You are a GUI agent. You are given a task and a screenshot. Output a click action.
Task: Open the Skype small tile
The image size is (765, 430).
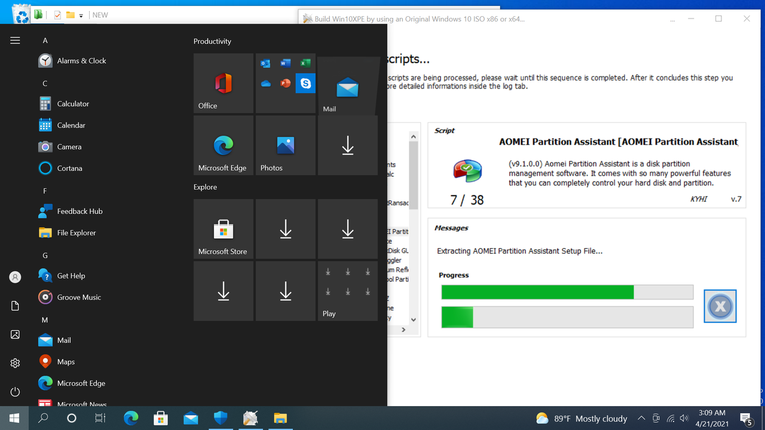305,84
